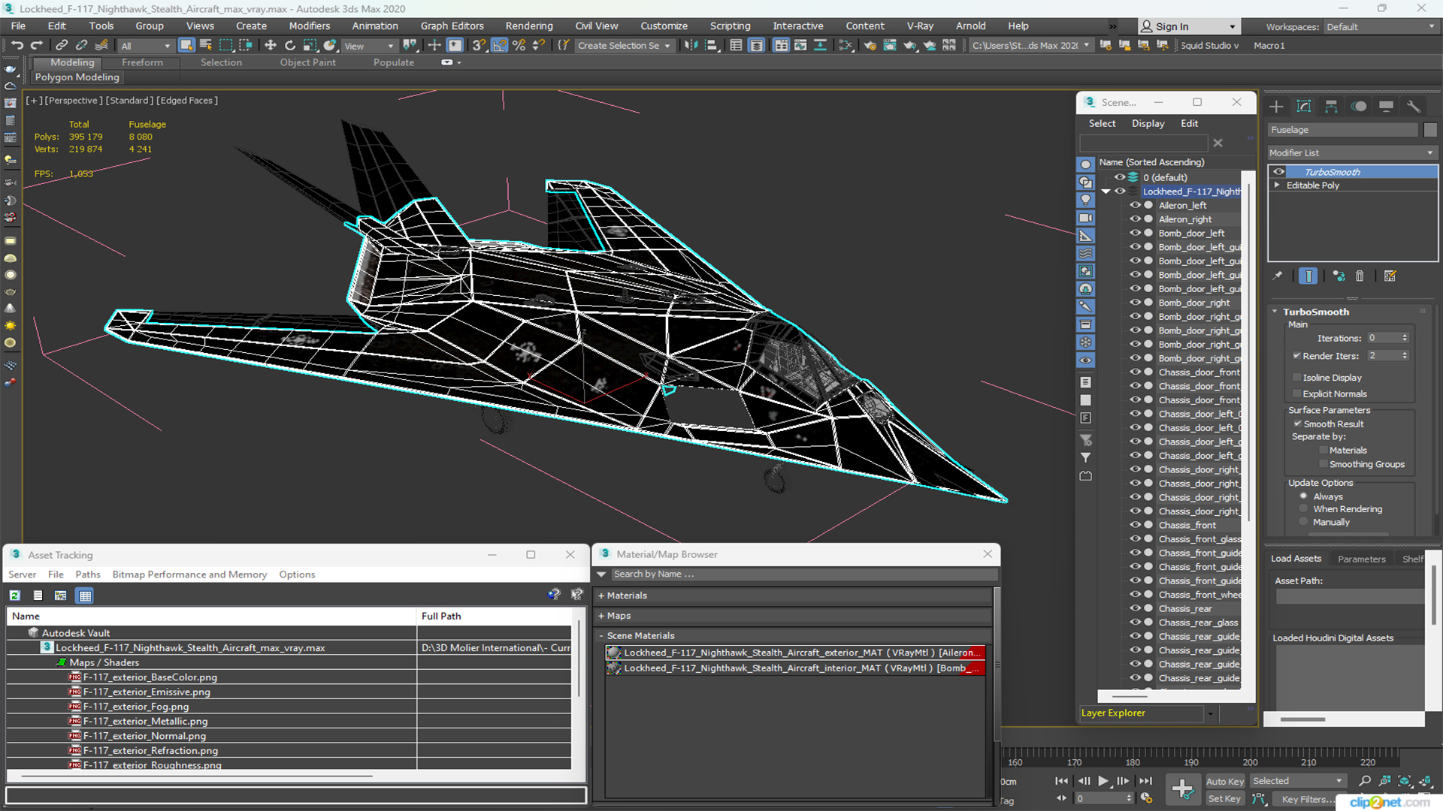The width and height of the screenshot is (1443, 811).
Task: Open the Motion panel tab icon
Action: tap(1359, 107)
